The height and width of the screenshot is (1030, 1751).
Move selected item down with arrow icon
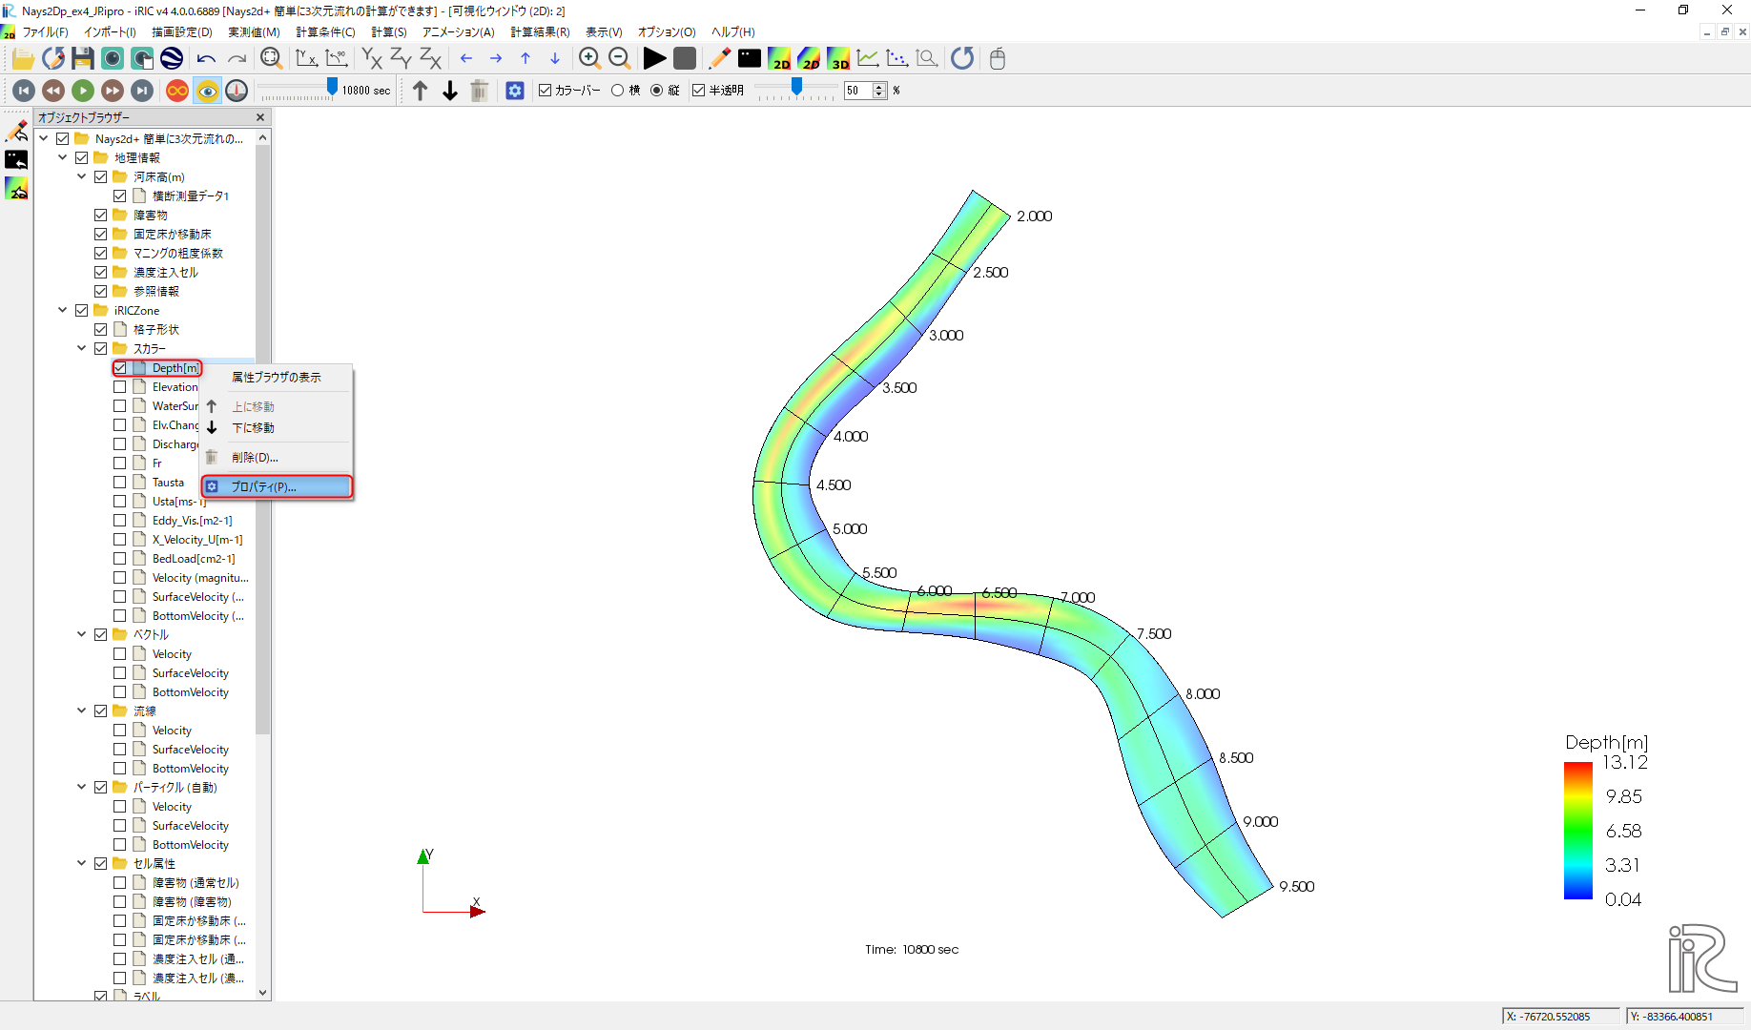[450, 91]
